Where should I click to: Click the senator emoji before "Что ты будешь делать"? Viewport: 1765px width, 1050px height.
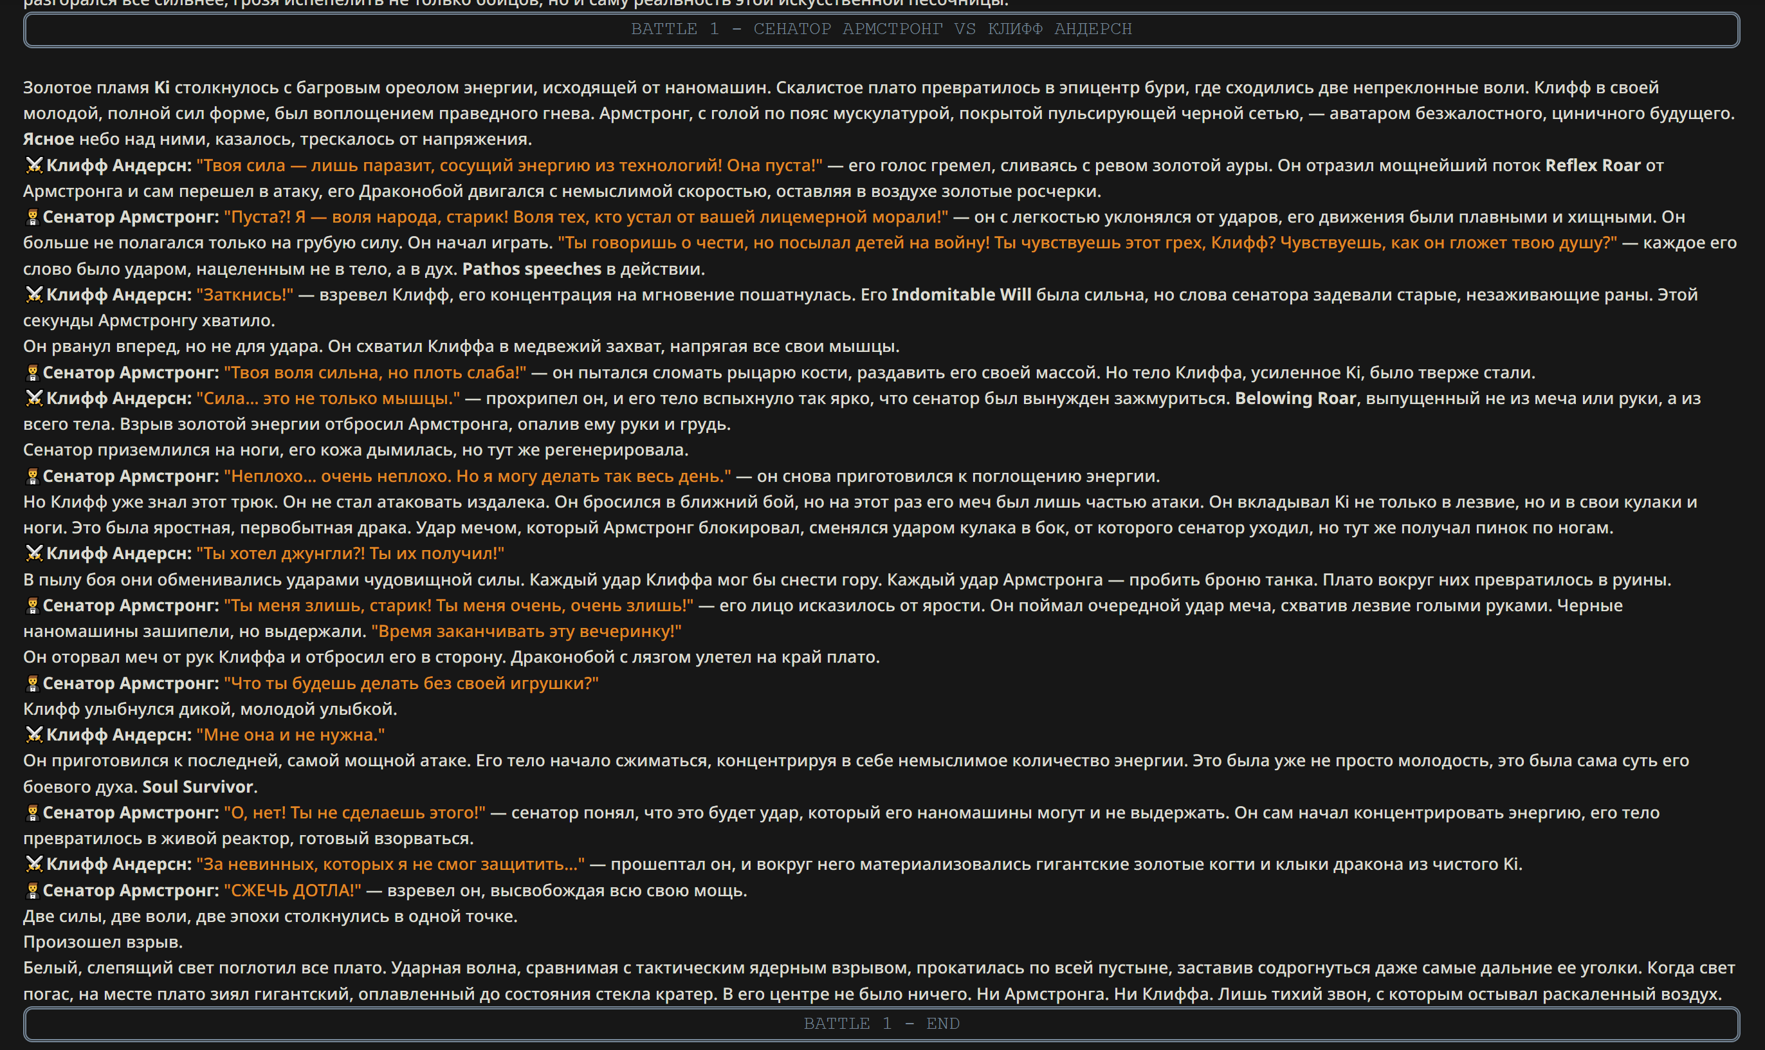point(32,683)
